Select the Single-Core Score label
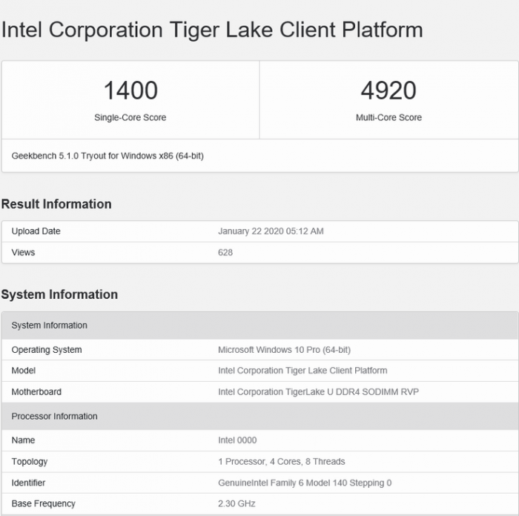The image size is (519, 516). [130, 117]
